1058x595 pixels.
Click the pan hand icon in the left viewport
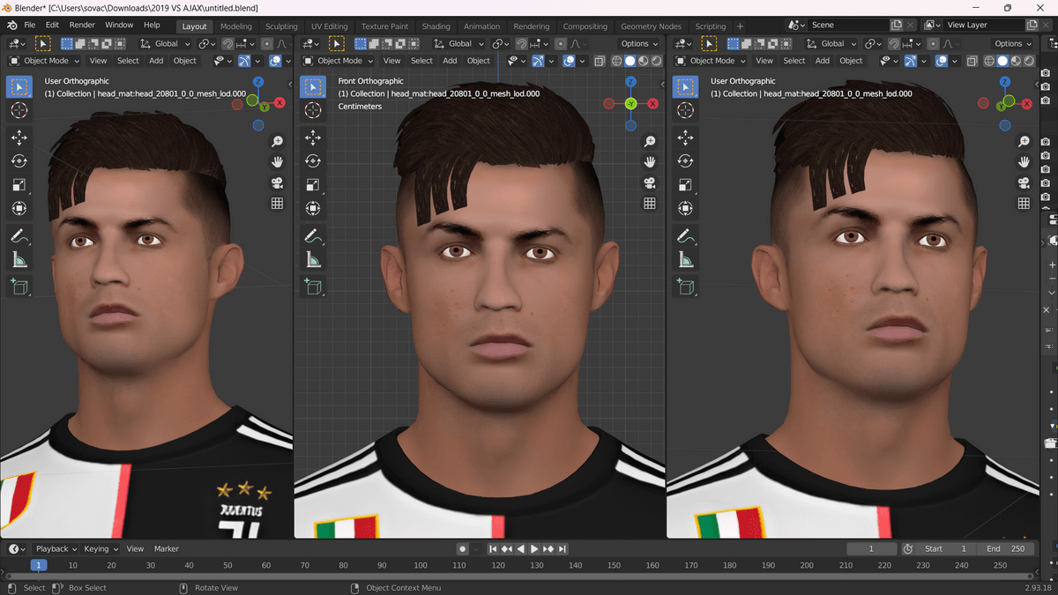pos(277,162)
